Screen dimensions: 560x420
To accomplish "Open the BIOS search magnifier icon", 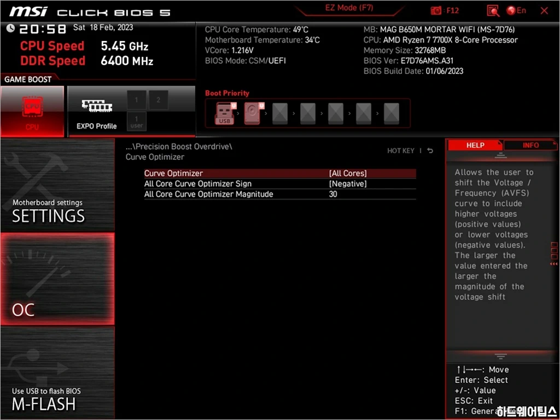I will click(493, 11).
